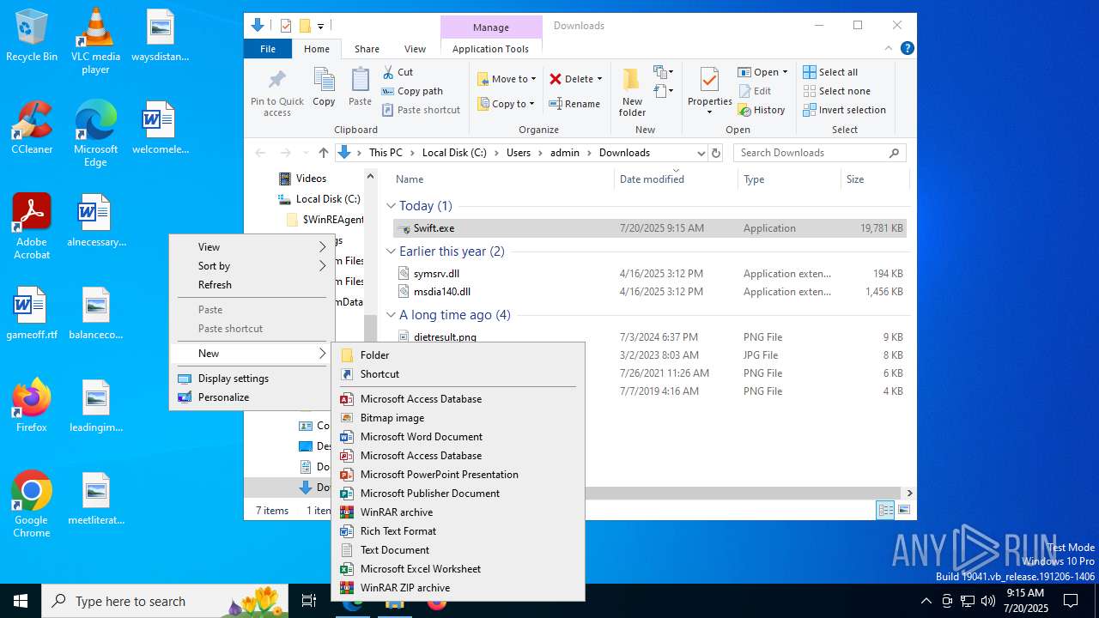Sort by Date modified column header

point(676,179)
